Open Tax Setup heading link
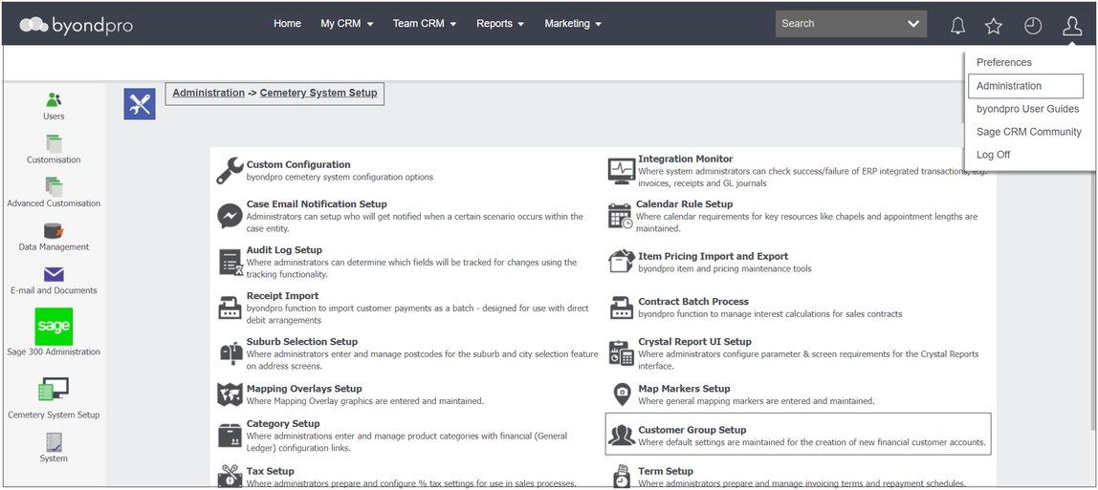Image resolution: width=1098 pixels, height=490 pixels. pyautogui.click(x=271, y=471)
